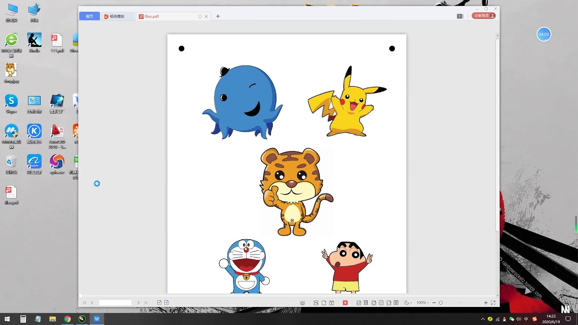Close the files.pdf tab
This screenshot has height=325, width=578.
[206, 16]
